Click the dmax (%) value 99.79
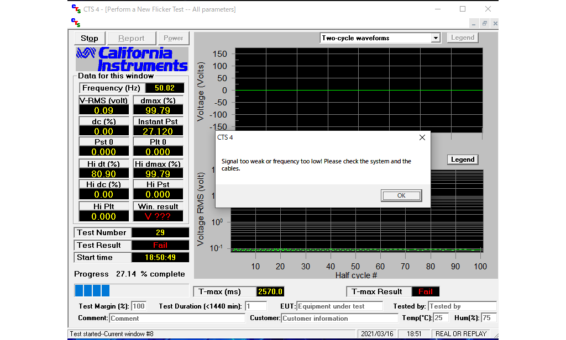Viewport: 566px width, 340px height. (158, 110)
